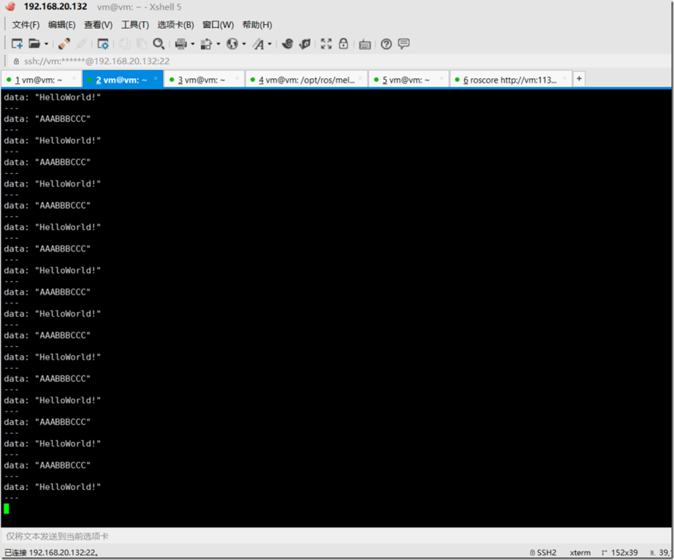Close tab 2 vm@vm
This screenshot has width=674, height=560.
pos(155,78)
